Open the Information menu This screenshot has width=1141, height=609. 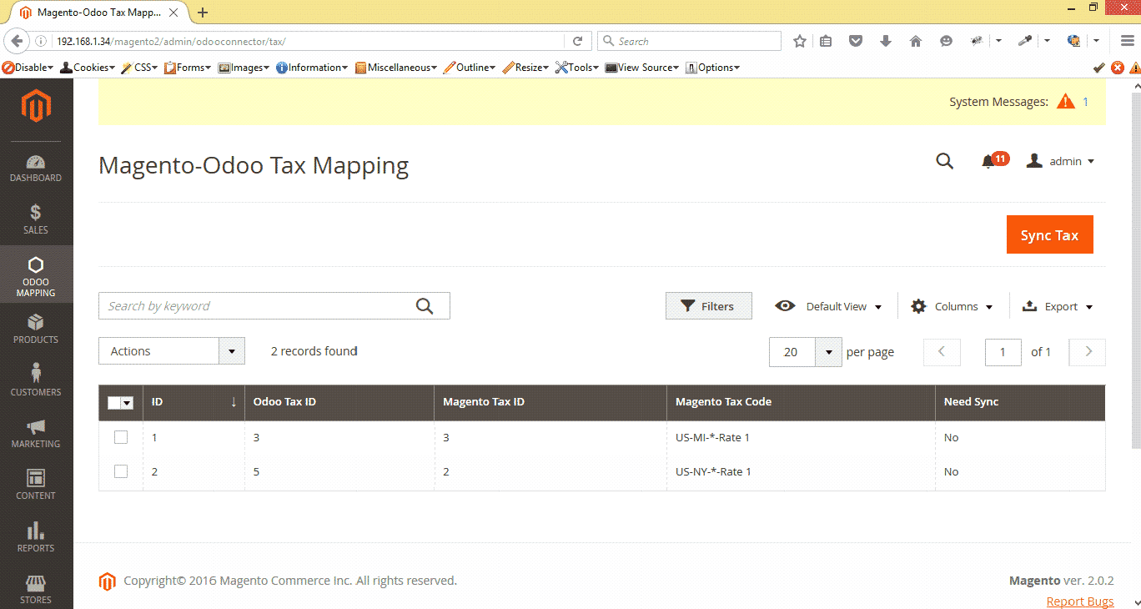click(x=312, y=68)
